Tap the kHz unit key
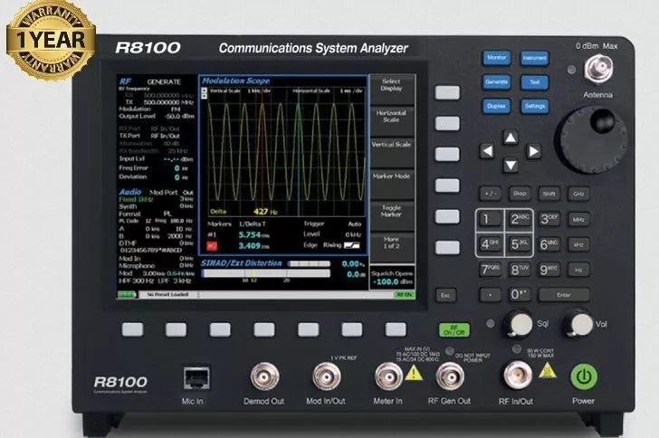 [578, 244]
